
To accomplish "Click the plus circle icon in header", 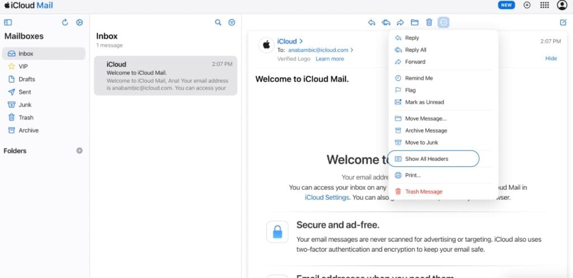I will pos(527,5).
